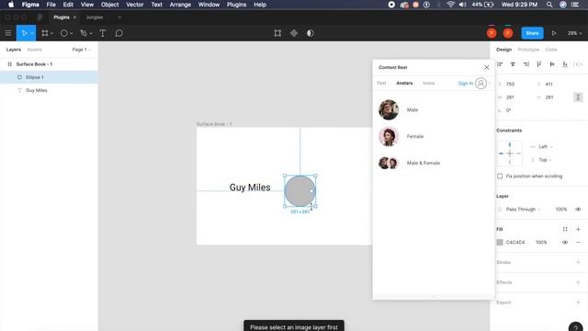Image resolution: width=588 pixels, height=331 pixels.
Task: Click the layer opacity 100% field
Action: click(x=561, y=210)
